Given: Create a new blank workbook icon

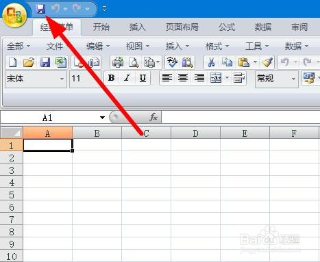Looking at the screenshot, I should [x=13, y=62].
